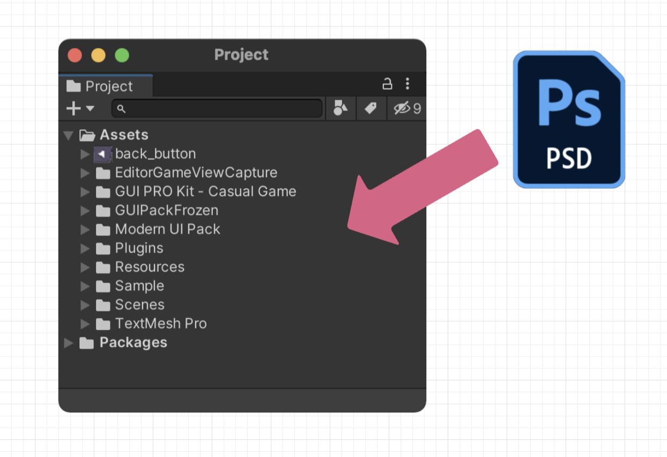Switch to the Project tab
This screenshot has width=667, height=457.
(x=106, y=86)
